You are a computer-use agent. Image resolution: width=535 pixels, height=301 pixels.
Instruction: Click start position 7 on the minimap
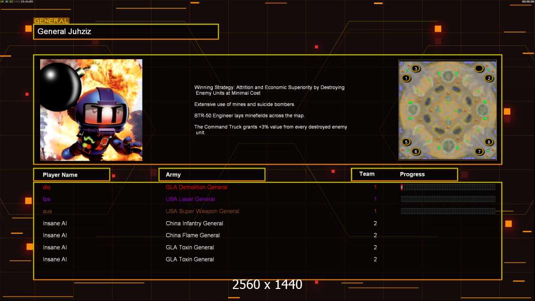coord(479,152)
